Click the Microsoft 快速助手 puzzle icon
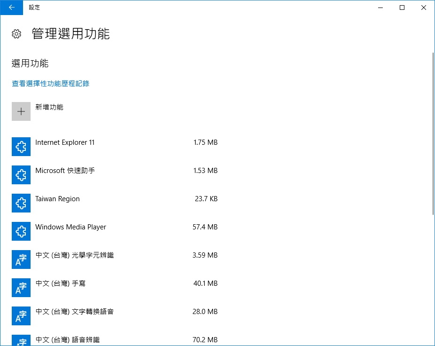This screenshot has height=346, width=435. tap(21, 175)
